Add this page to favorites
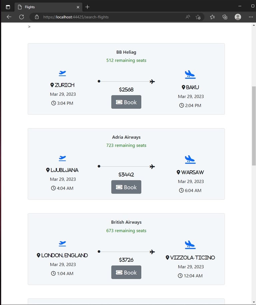 198,17
